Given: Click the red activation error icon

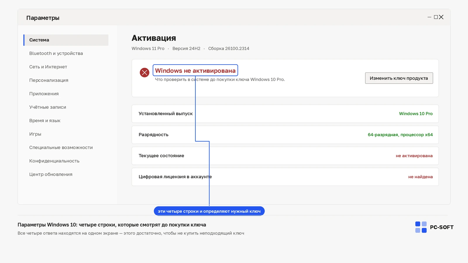Looking at the screenshot, I should [144, 72].
